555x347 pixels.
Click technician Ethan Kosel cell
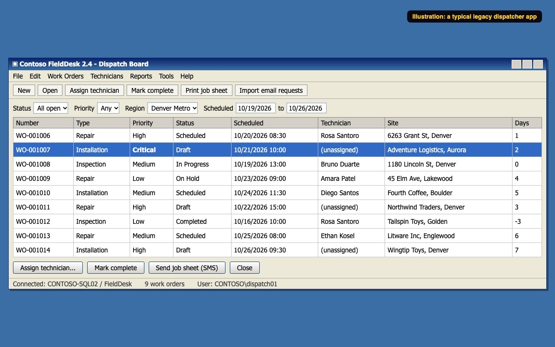point(351,236)
